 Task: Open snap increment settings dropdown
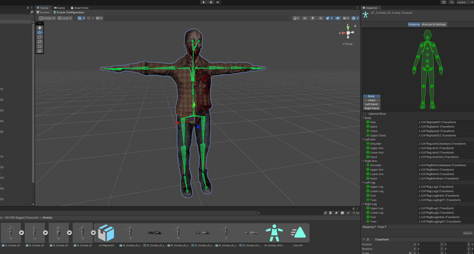coord(99,18)
